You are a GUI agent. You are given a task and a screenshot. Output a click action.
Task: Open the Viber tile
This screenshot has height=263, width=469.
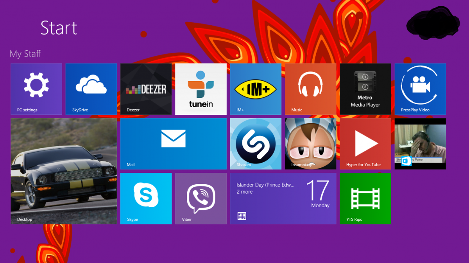point(201,199)
